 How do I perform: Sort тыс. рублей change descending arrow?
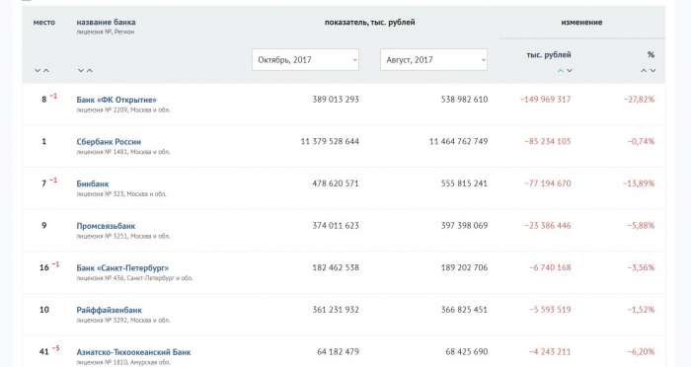click(x=570, y=70)
